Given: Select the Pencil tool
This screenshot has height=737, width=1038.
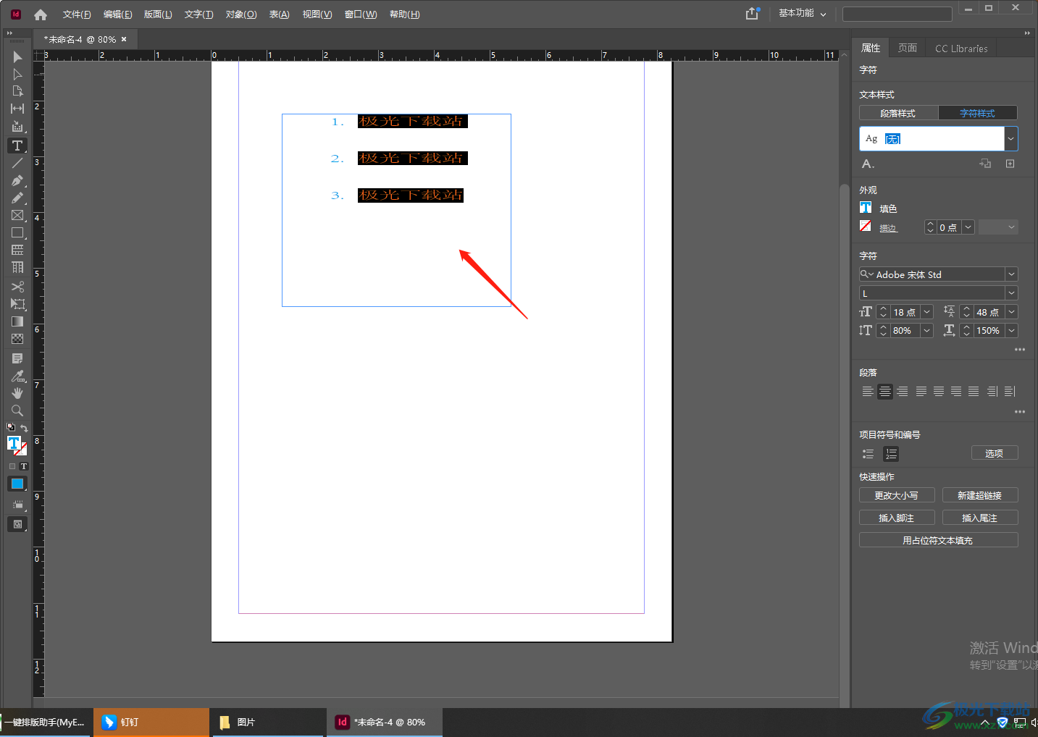Looking at the screenshot, I should click(17, 198).
